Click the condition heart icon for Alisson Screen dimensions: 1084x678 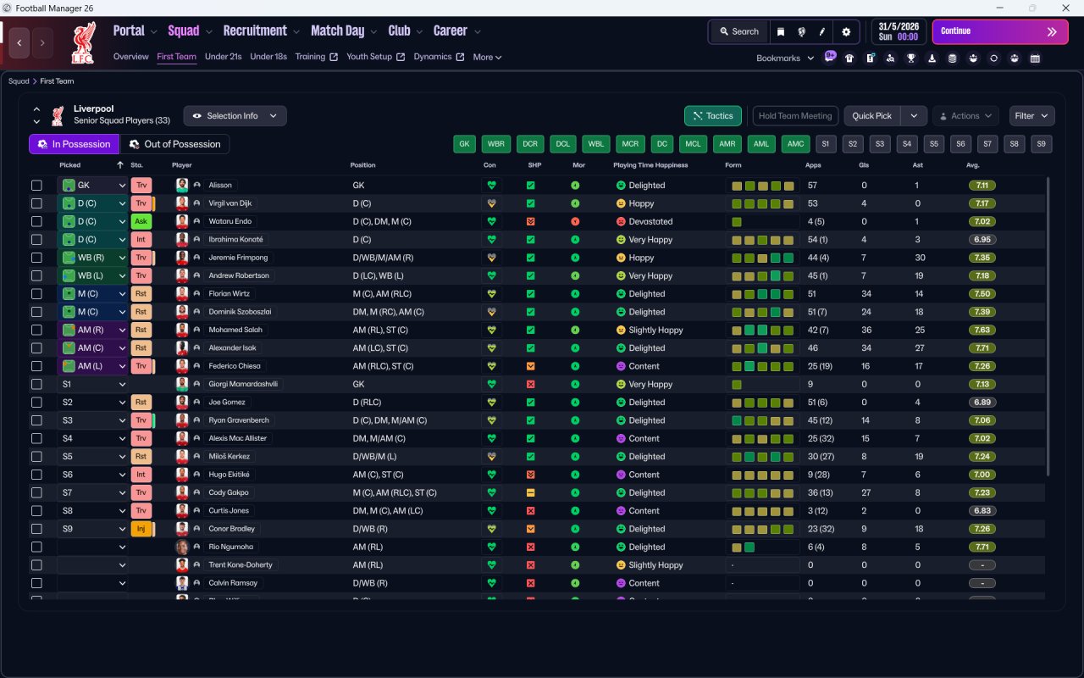click(x=490, y=186)
